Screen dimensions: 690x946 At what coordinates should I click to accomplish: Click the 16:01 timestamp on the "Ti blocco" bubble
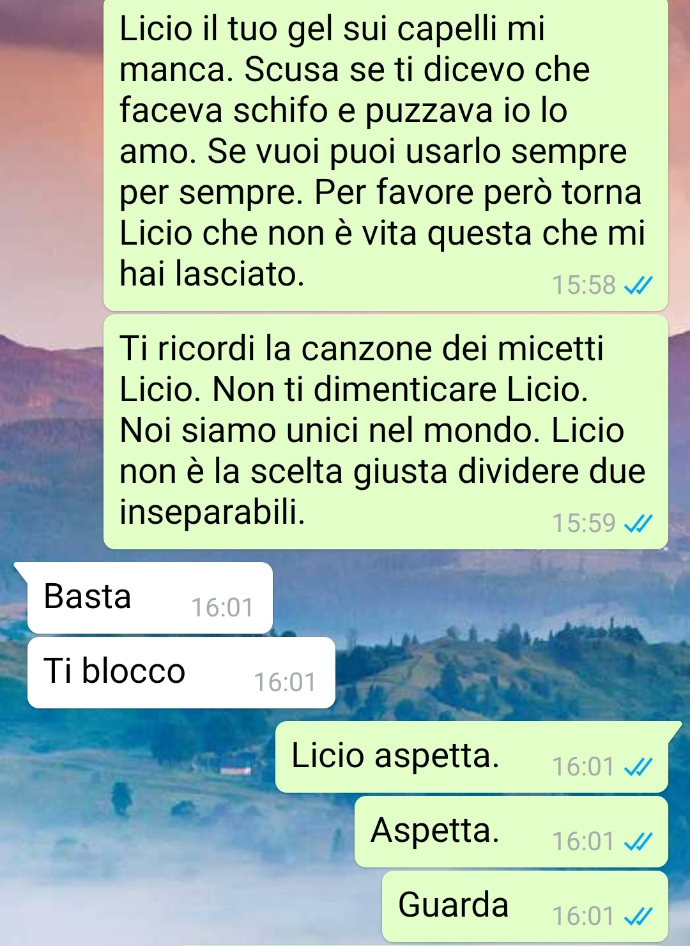285,683
